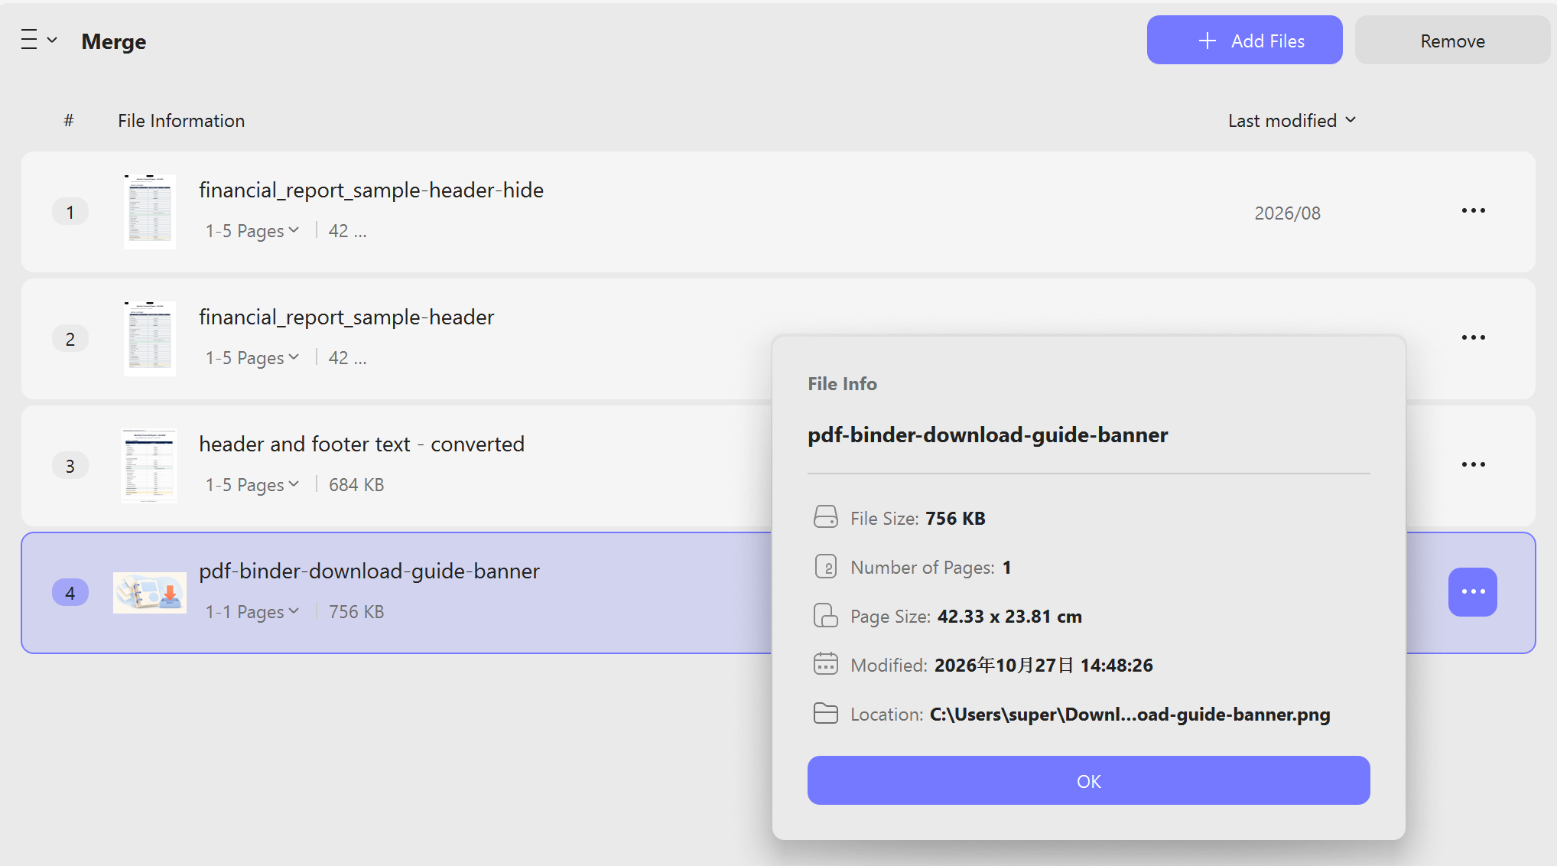Click the highlighted more options button for pdf-binder-download-guide-banner
This screenshot has height=866, width=1557.
pyautogui.click(x=1473, y=592)
